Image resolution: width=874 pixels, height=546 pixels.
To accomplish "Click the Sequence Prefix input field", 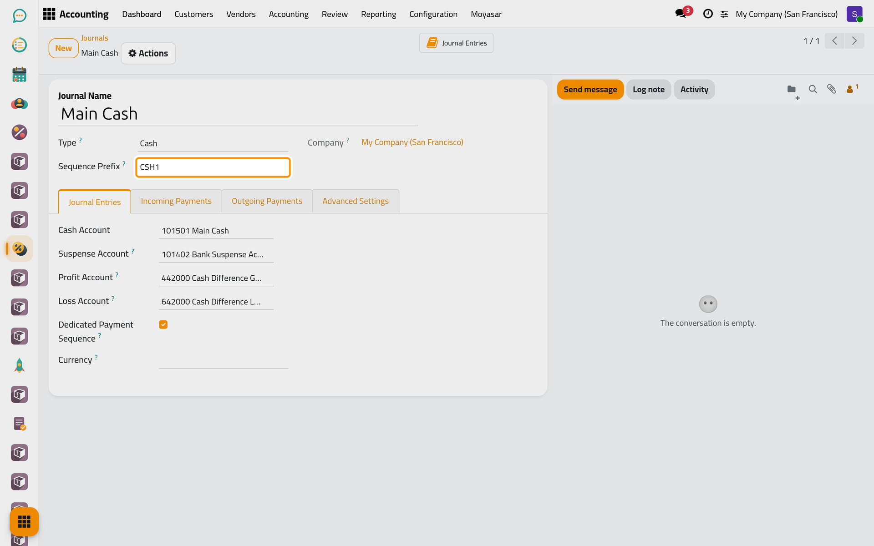I will pyautogui.click(x=213, y=167).
